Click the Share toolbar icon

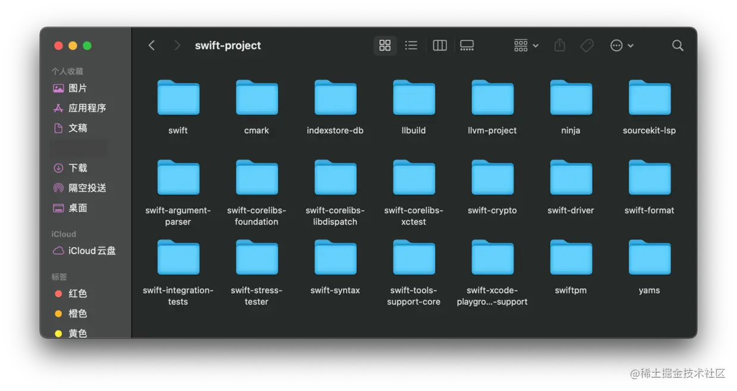559,46
